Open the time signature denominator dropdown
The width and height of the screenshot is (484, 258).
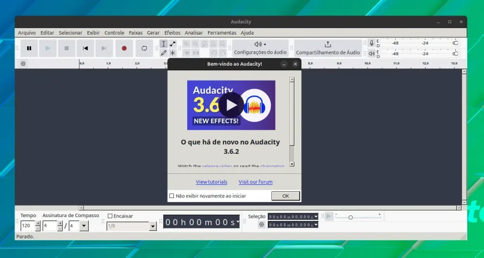(84, 226)
